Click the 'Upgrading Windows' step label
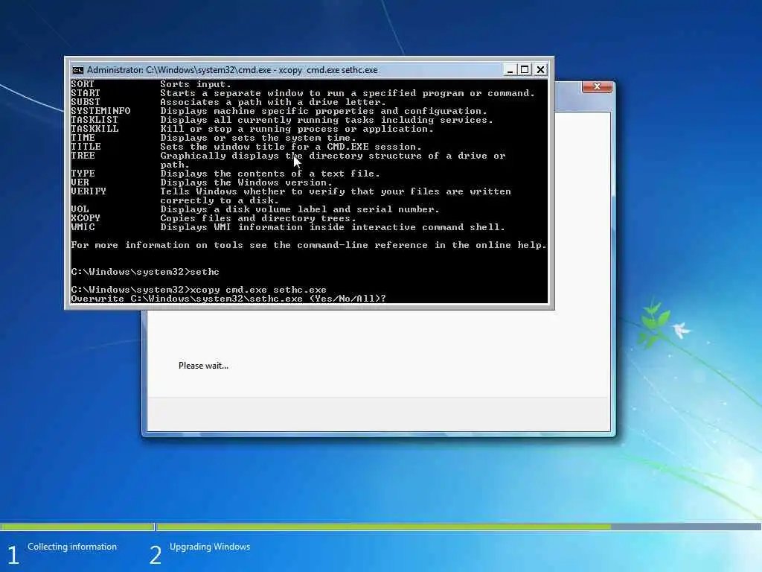The width and height of the screenshot is (762, 572). click(x=209, y=547)
